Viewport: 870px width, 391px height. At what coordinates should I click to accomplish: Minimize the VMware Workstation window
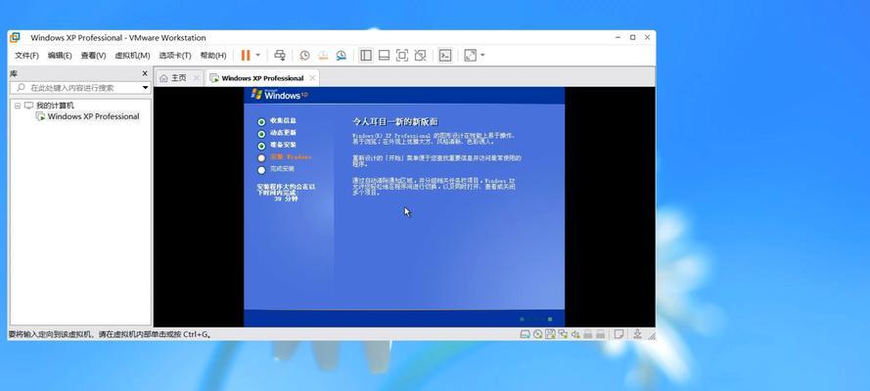618,38
